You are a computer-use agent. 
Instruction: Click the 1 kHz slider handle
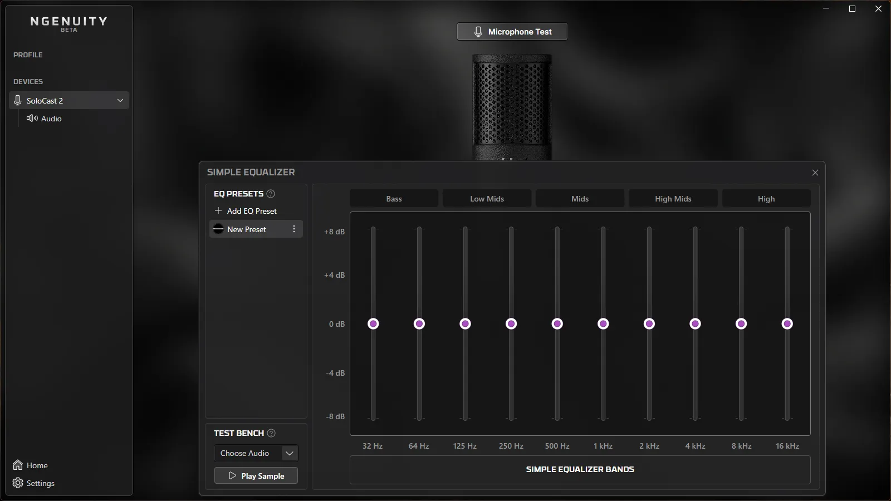click(603, 324)
